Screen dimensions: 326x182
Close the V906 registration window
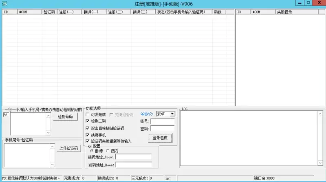319,3
